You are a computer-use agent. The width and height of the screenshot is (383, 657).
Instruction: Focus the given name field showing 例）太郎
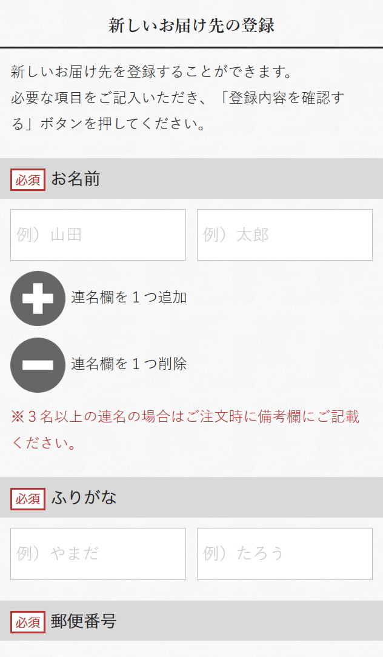(285, 235)
